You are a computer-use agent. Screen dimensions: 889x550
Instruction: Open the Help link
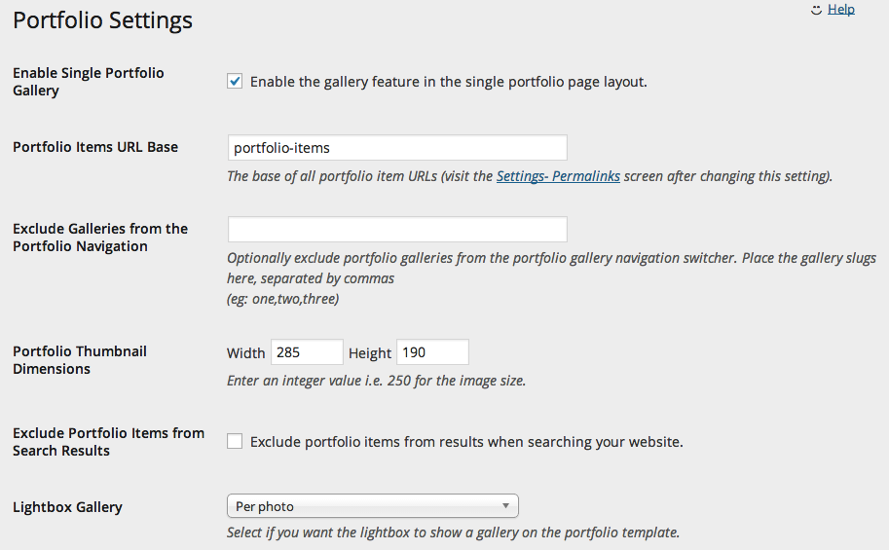pos(841,9)
